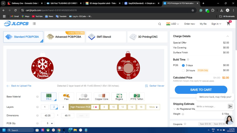This screenshot has width=237, height=133.
Task: Open the Chrome three-dot menu
Action: pos(234,10)
